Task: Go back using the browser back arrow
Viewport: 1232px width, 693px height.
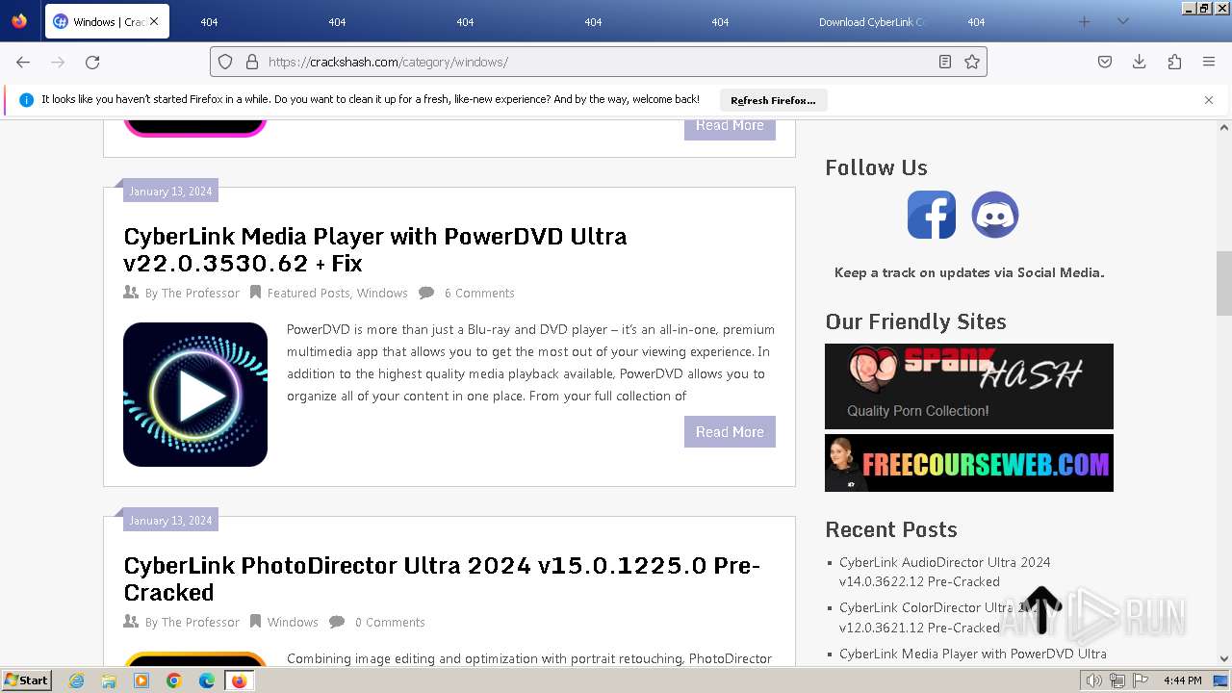Action: pos(23,62)
